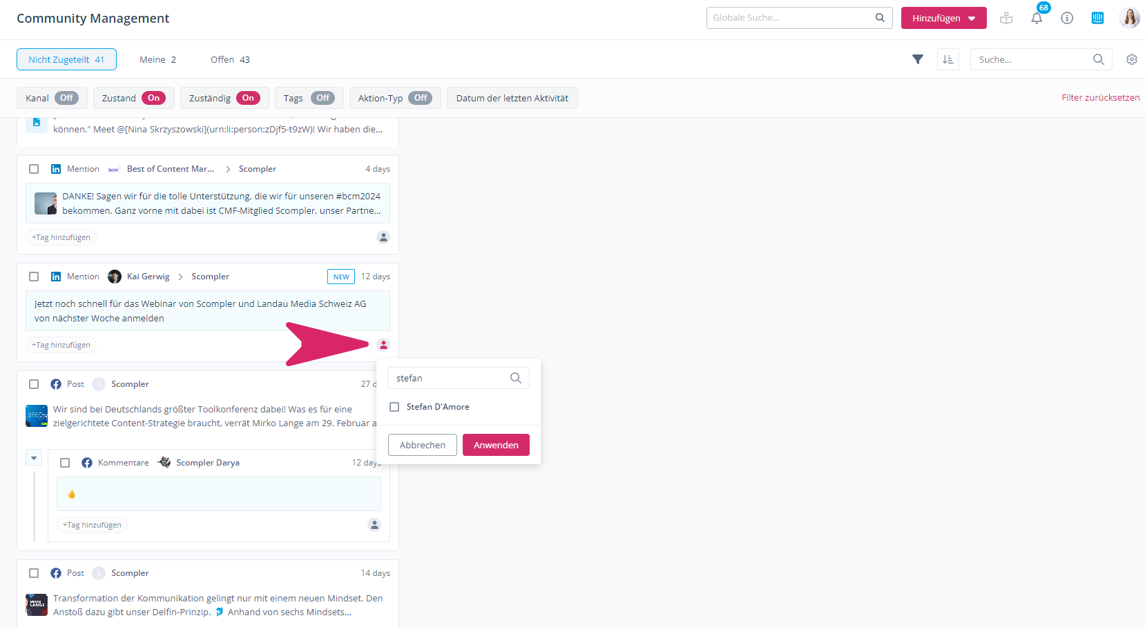The width and height of the screenshot is (1145, 629).
Task: Click assign-user icon on Scompler Darya comment
Action: [374, 525]
